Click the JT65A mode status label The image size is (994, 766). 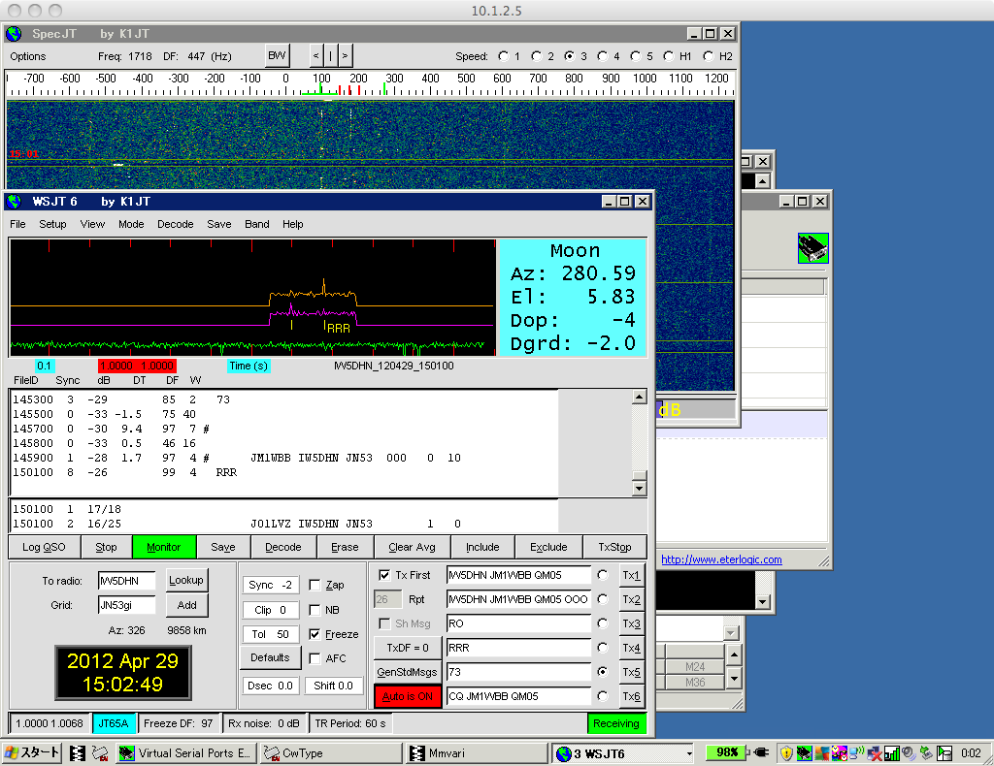[x=114, y=723]
